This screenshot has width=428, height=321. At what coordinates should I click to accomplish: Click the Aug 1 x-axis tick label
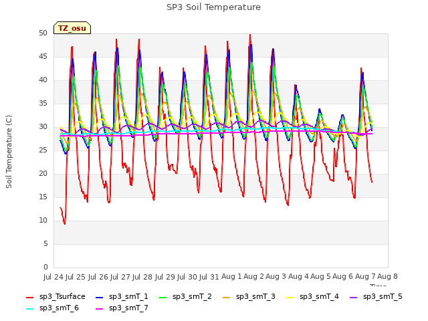[231, 277]
